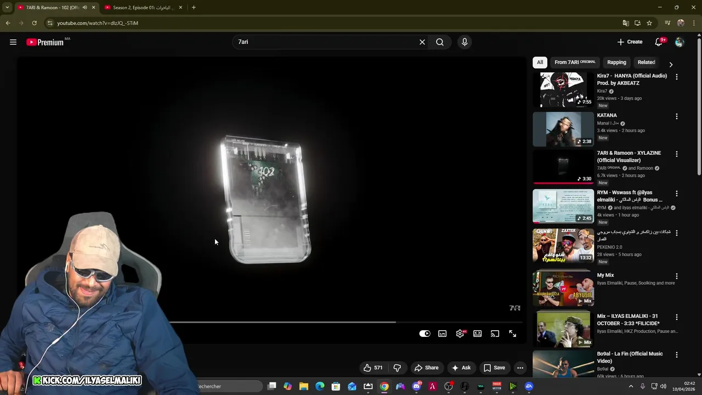Reload the page

coord(34,23)
